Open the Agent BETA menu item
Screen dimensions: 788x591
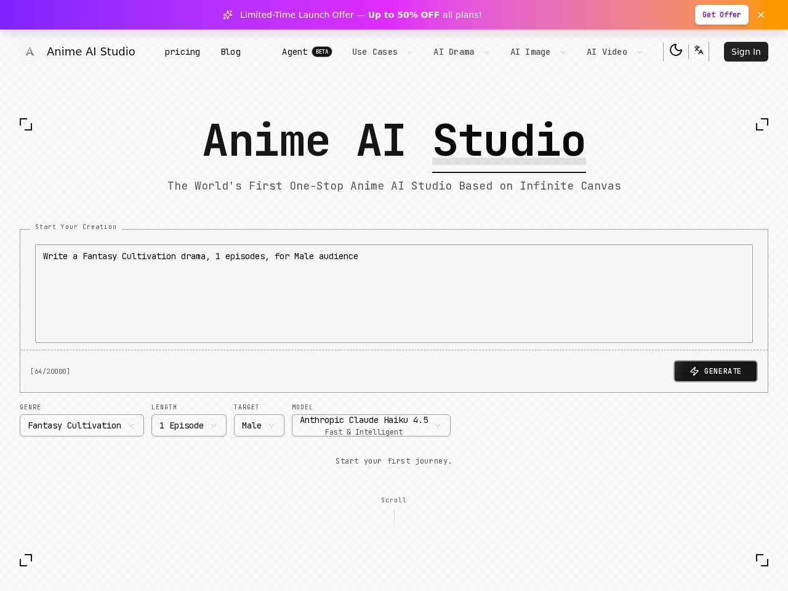(307, 52)
